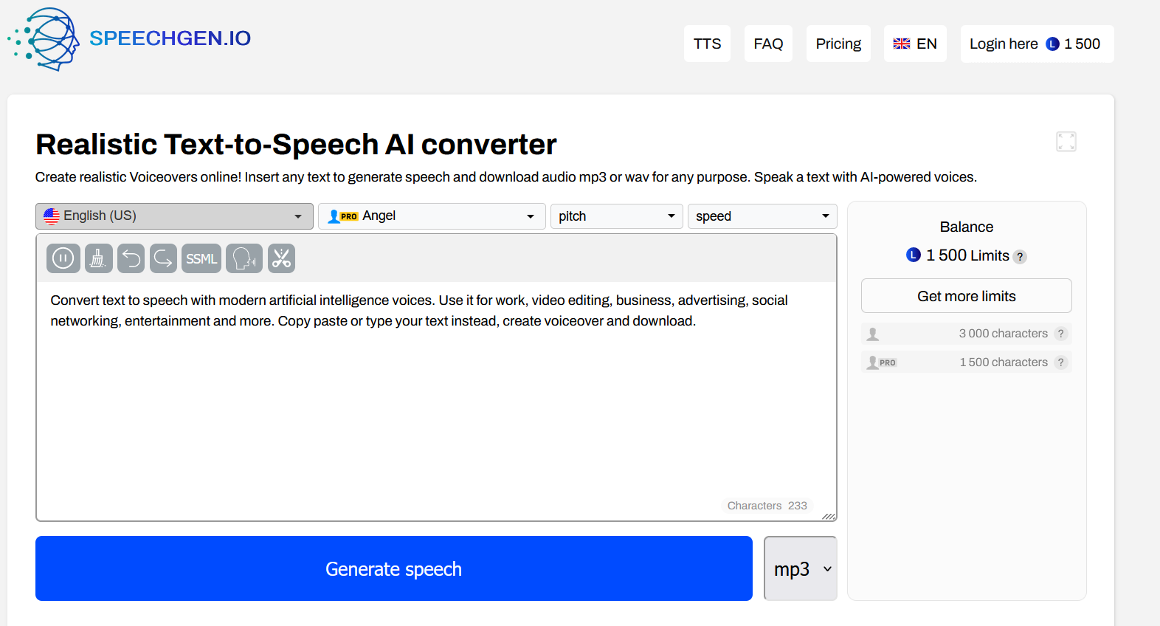This screenshot has height=626, width=1160.
Task: Expand editor to fullscreen mode
Action: 1066,142
